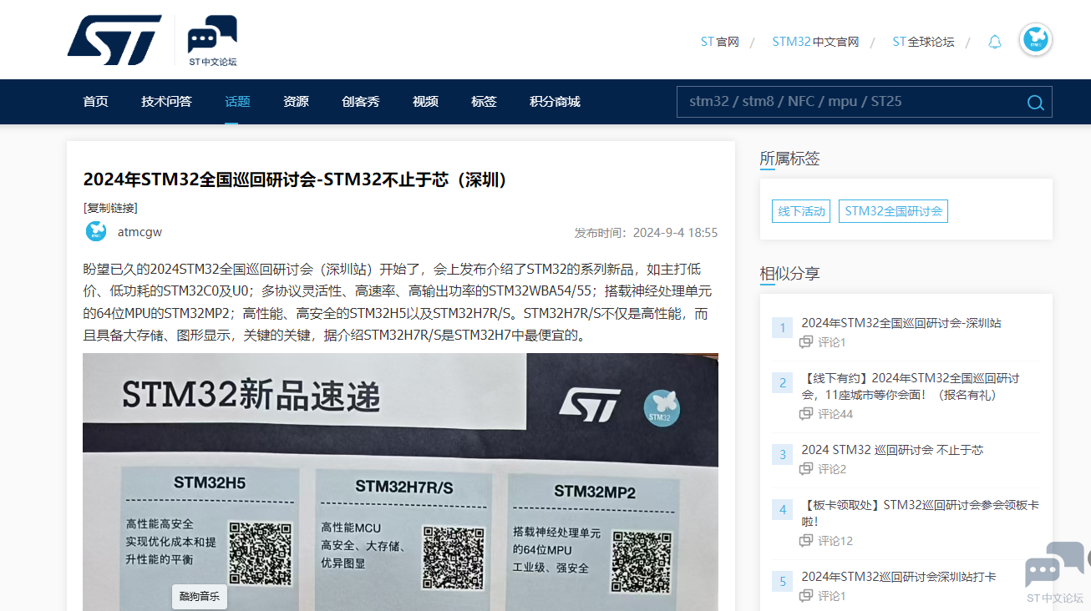Open the floating ST中文论坛 chat widget

coord(1054,572)
